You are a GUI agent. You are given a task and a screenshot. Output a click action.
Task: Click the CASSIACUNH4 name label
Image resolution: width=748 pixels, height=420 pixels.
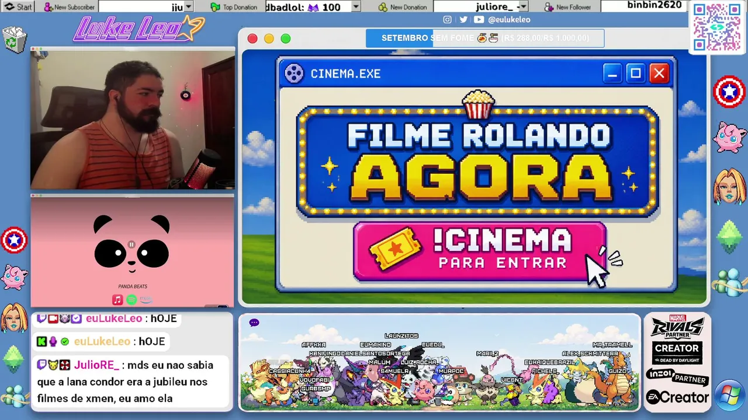[289, 371]
